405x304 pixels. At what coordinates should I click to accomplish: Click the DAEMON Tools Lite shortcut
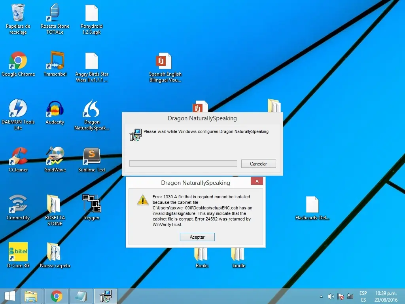[x=18, y=114]
